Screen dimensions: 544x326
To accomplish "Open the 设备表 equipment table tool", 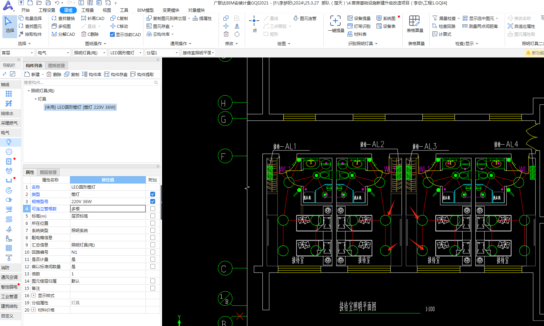I will (386, 26).
